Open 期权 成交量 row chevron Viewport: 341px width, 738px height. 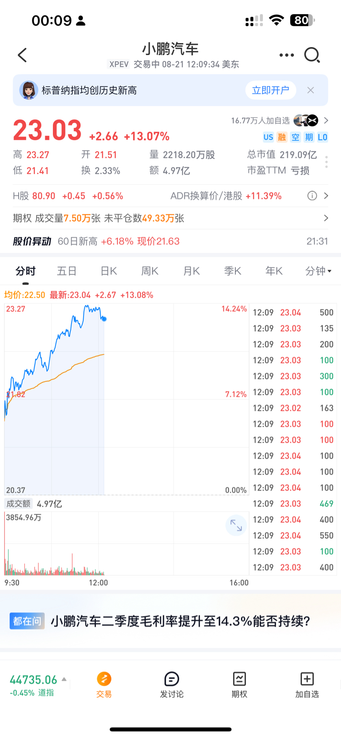pos(326,218)
